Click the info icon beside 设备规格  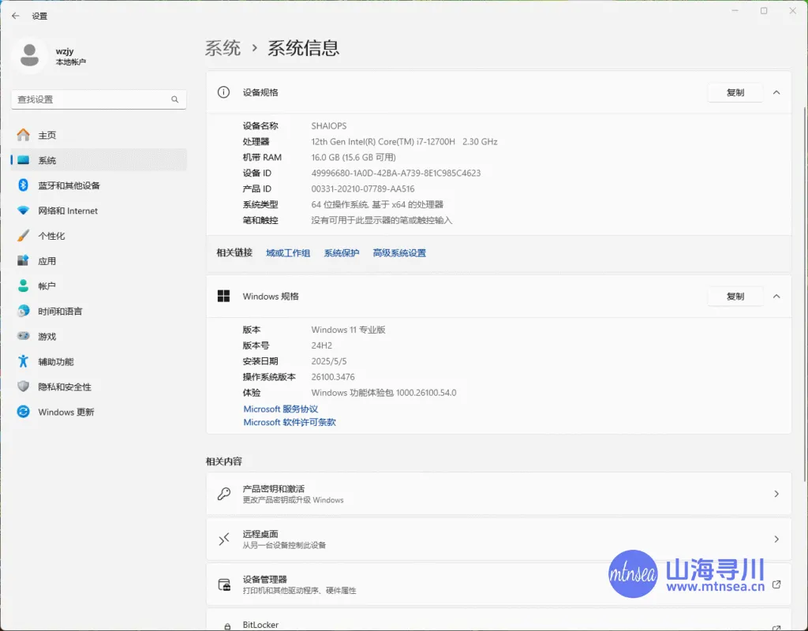click(223, 92)
